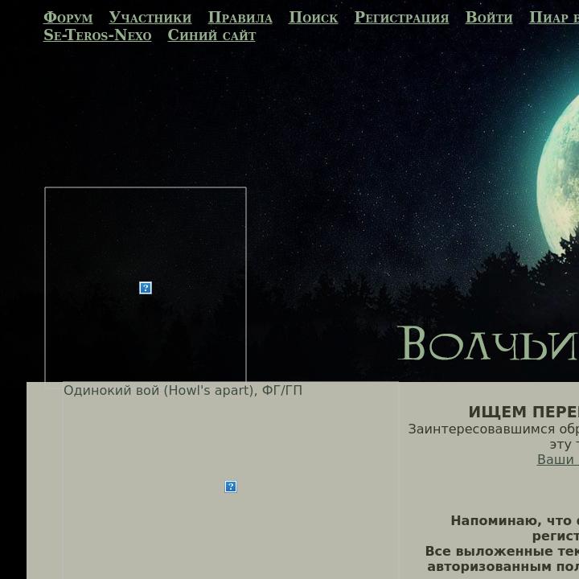This screenshot has width=579, height=579.
Task: Click the Одинокий вой (Howl's apart) title text
Action: 183,390
